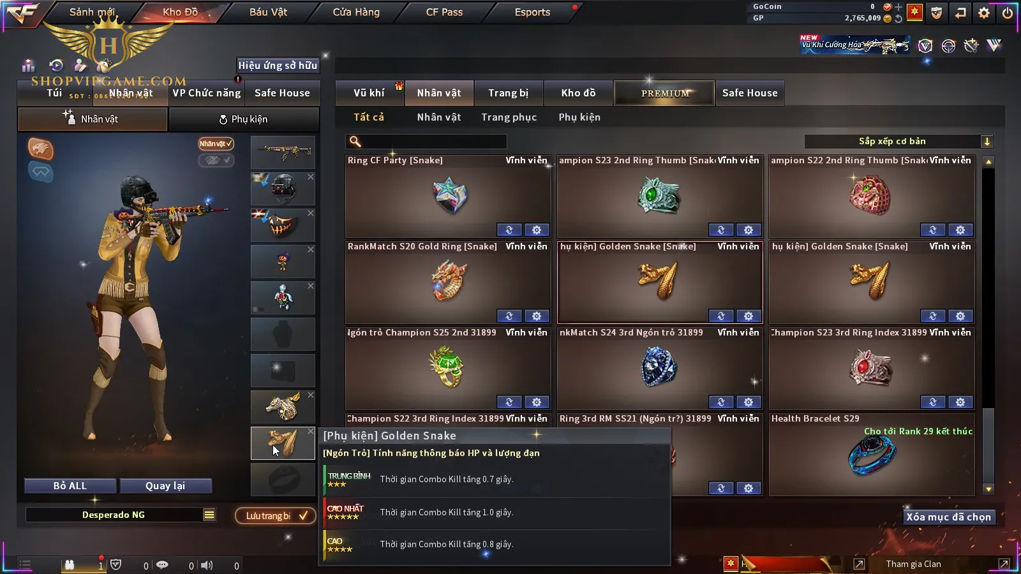Screen dimensions: 1021x574
Task: Click gear icon on Ring CF Party item
Action: (x=537, y=230)
